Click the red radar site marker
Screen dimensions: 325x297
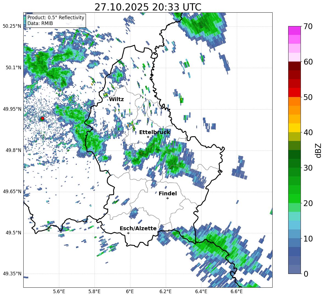pyautogui.click(x=43, y=118)
